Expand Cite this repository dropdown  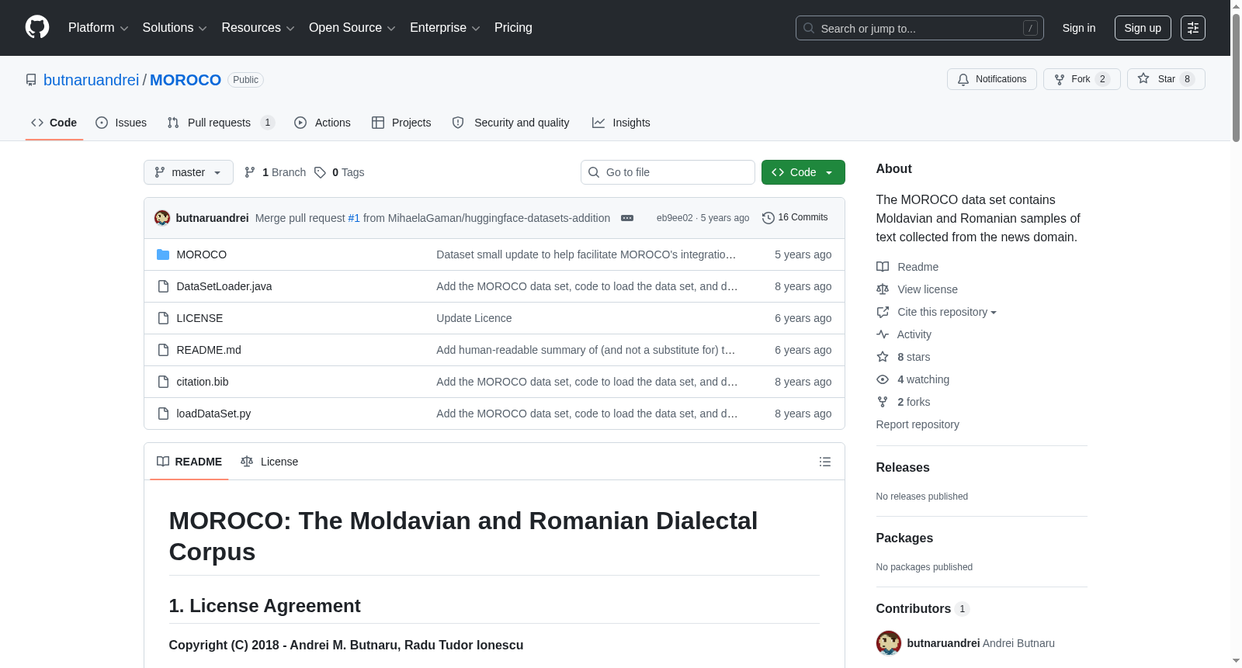937,312
